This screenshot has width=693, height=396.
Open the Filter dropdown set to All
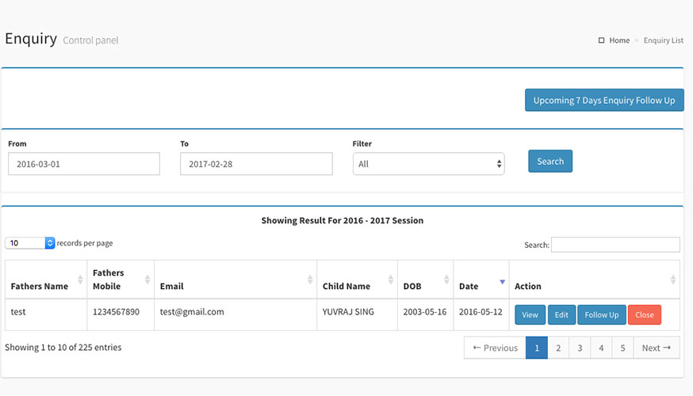[428, 164]
